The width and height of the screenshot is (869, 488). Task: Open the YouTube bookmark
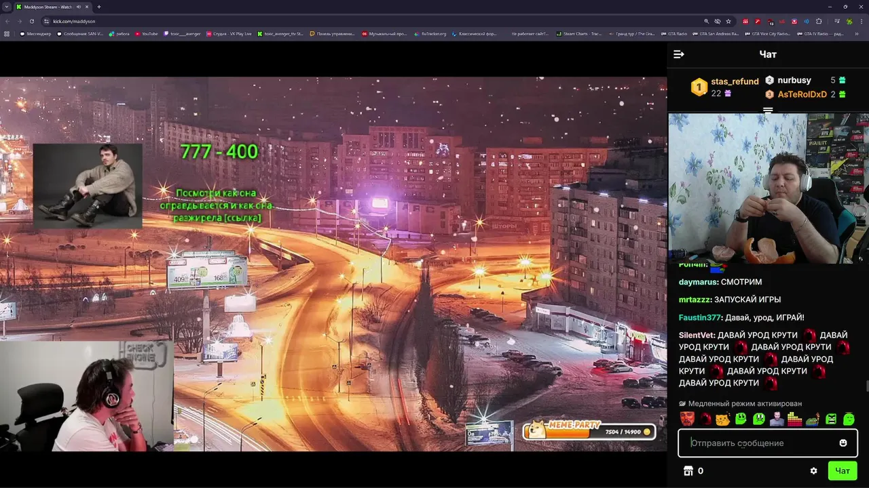[146, 34]
